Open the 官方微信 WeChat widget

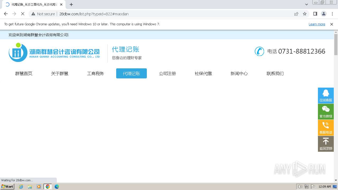326,111
